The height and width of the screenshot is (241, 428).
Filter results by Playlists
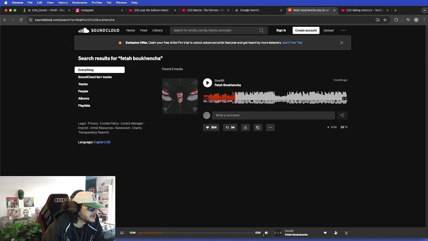(84, 106)
